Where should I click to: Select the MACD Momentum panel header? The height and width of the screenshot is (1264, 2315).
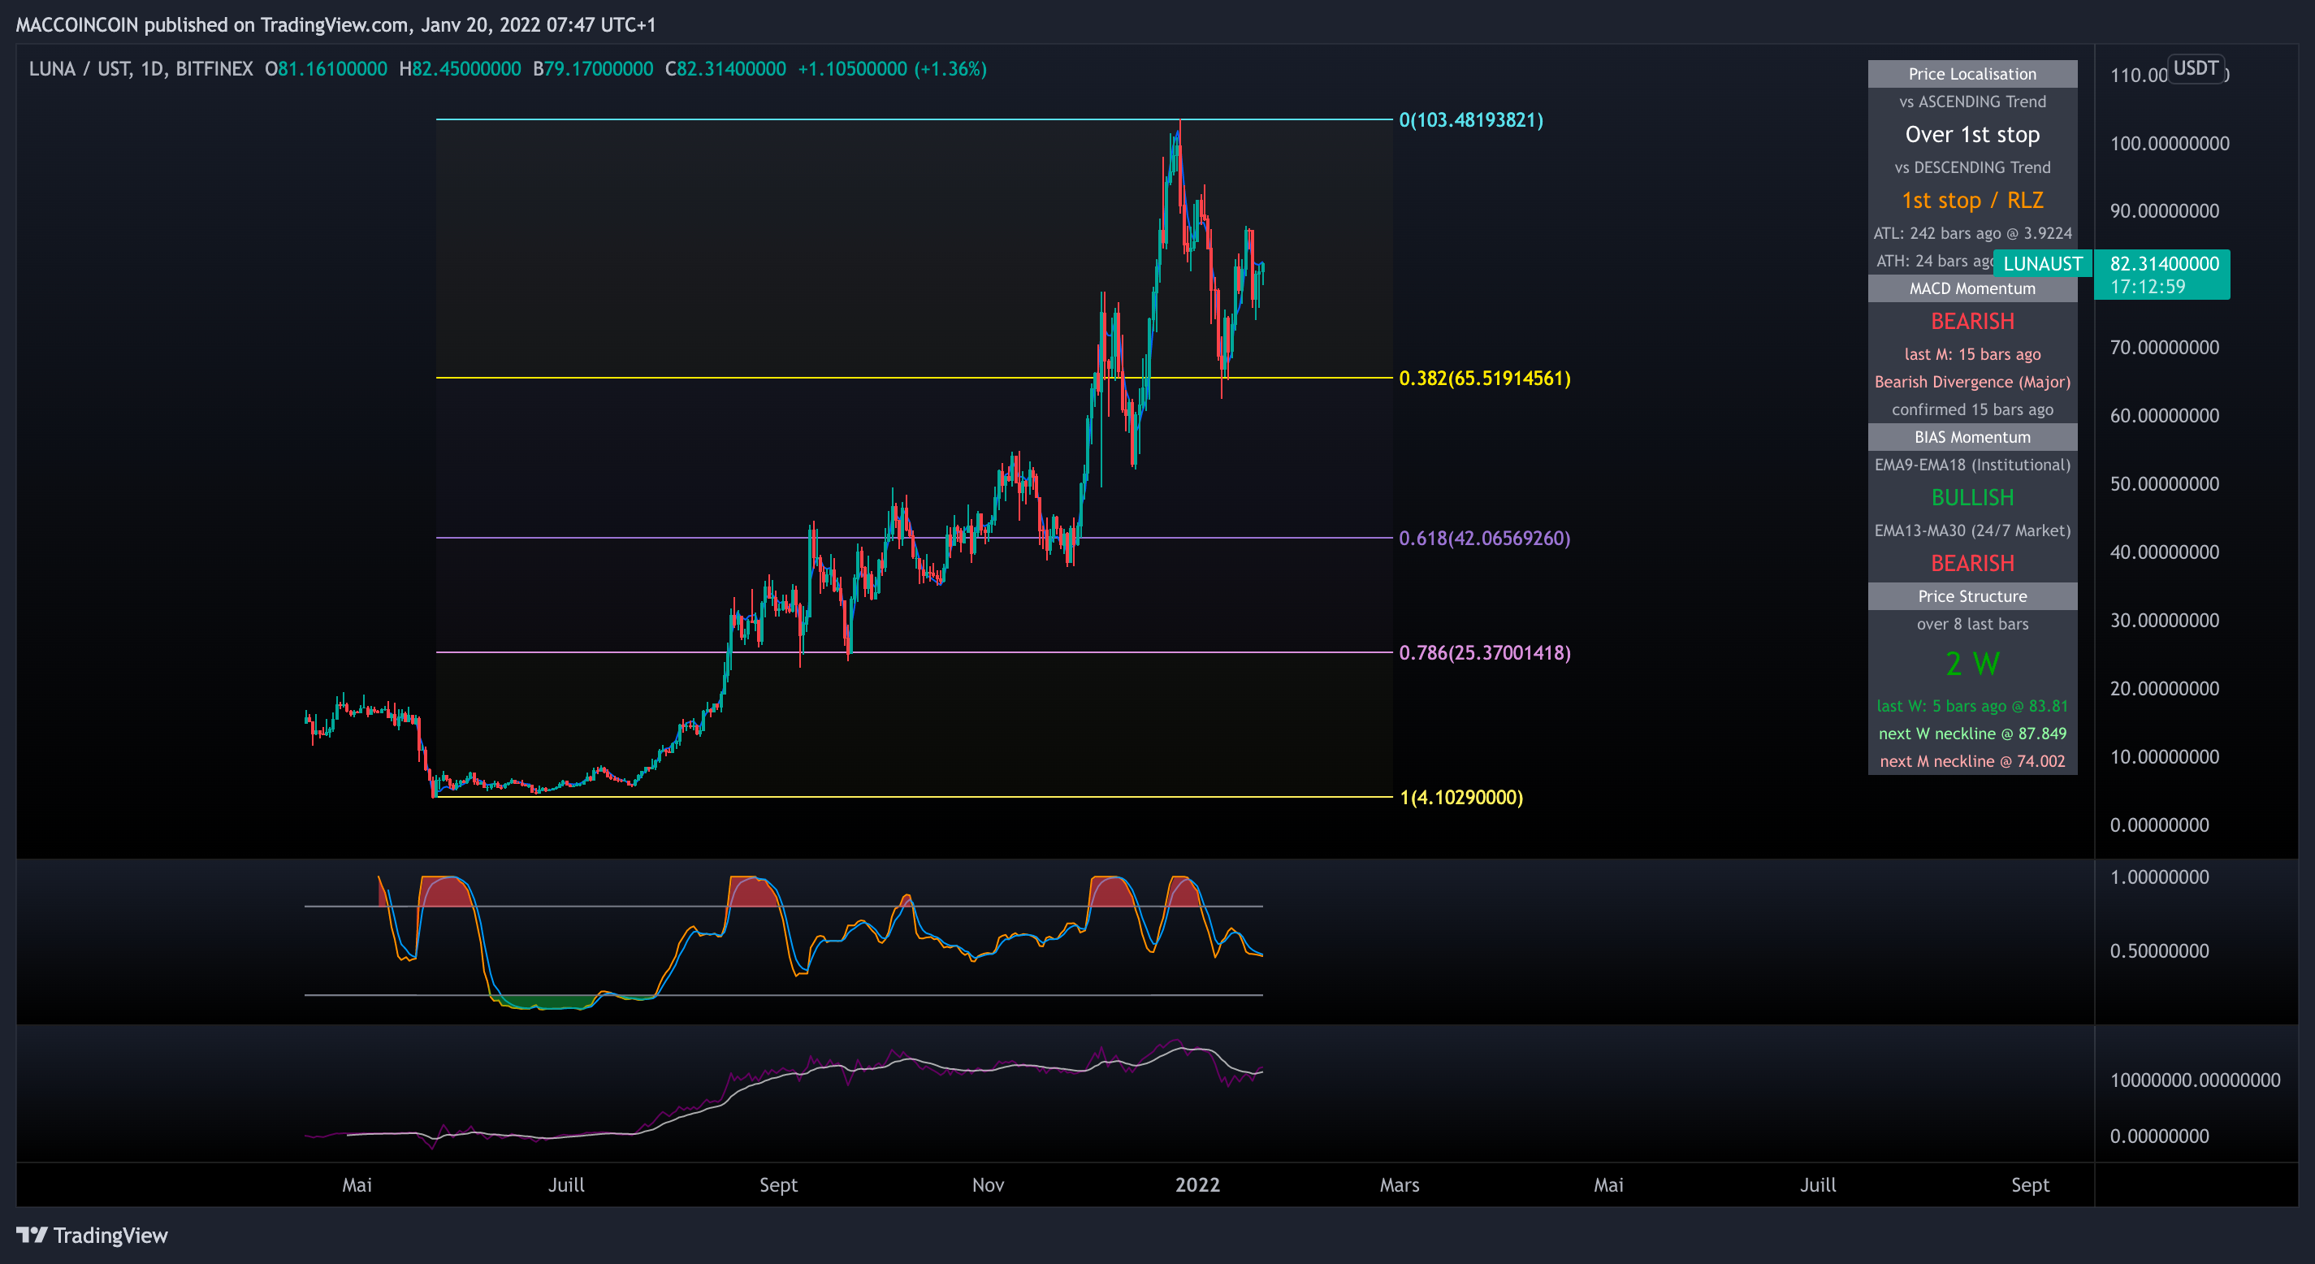[x=1971, y=288]
